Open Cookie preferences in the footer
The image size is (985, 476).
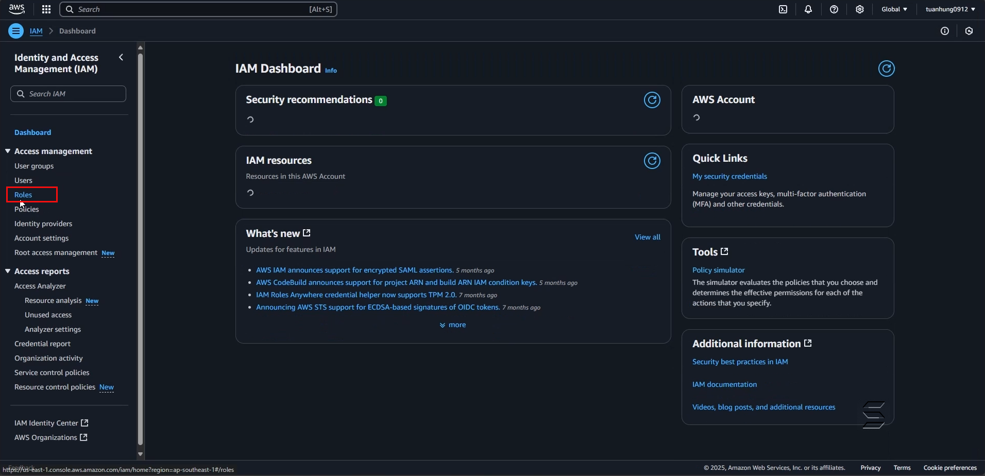tap(950, 468)
